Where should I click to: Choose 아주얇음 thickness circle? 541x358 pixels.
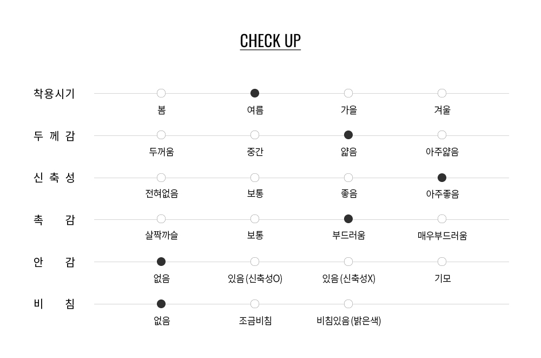442,135
